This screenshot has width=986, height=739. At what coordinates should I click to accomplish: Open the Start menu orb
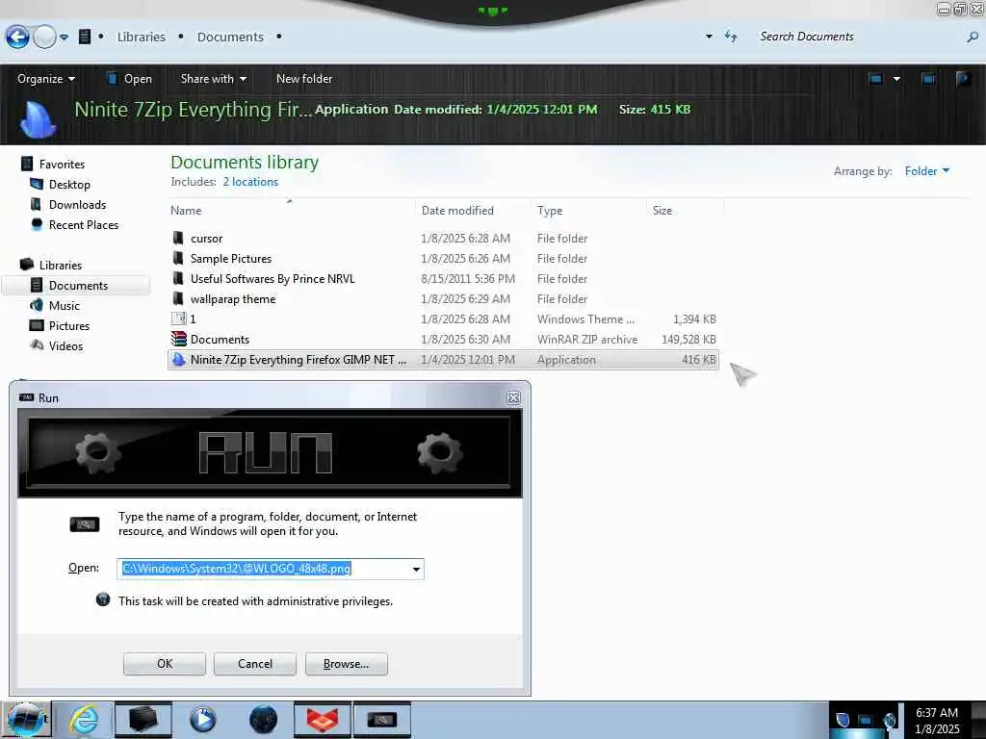[x=25, y=720]
